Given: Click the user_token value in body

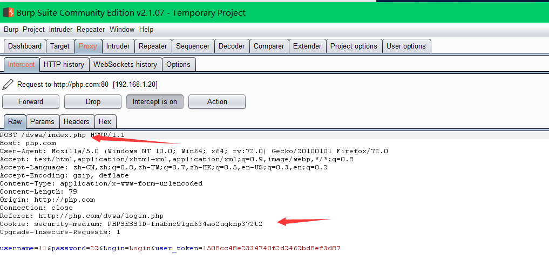Looking at the screenshot, I should point(272,249).
